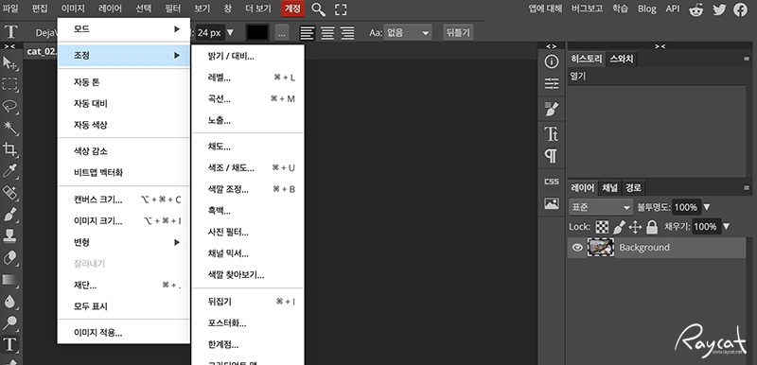Open the Blog link

click(x=647, y=9)
